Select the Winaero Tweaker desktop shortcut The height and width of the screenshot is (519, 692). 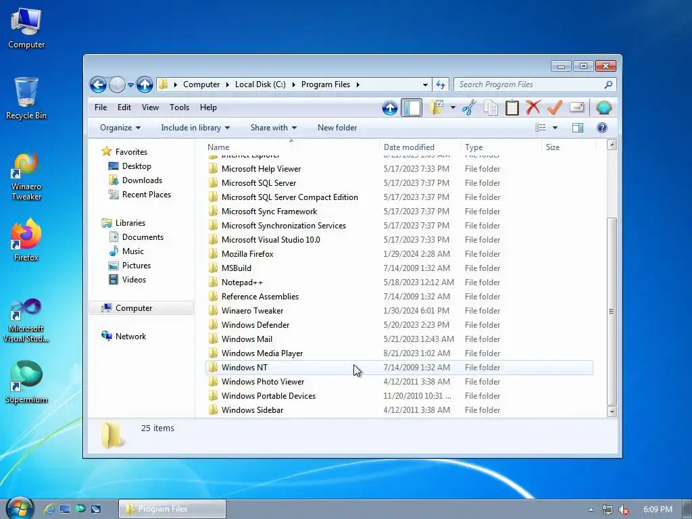(26, 176)
